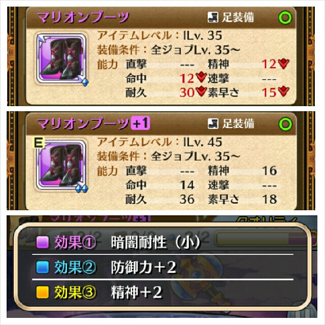Viewport: 325px width, 325px height.
Task: Click the 足装備 boot icon on the +1 card
Action: (x=213, y=124)
